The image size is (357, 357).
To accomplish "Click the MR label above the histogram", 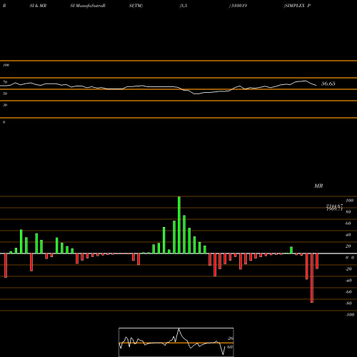I will [318, 186].
